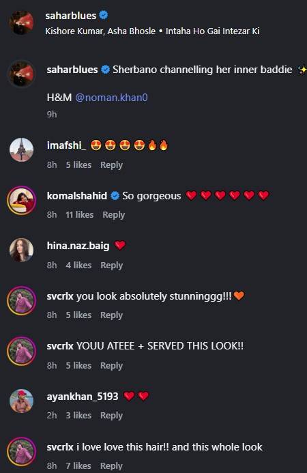Open hina.naz.baig username profile
Viewport: 307px width, 473px height.
[78, 246]
